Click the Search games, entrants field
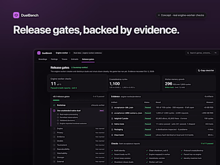The height and width of the screenshot is (165, 220). [x=202, y=53]
